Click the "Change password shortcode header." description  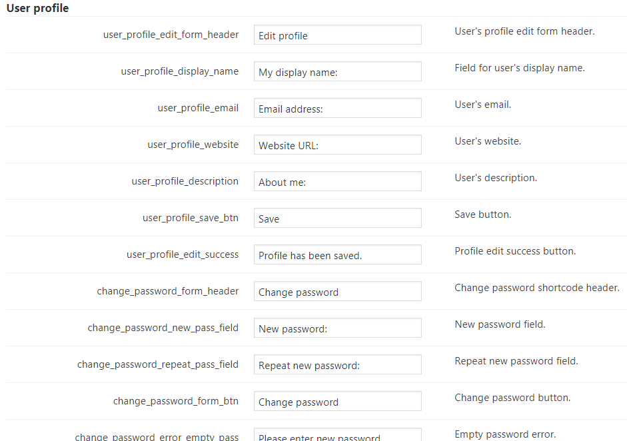[x=537, y=288]
